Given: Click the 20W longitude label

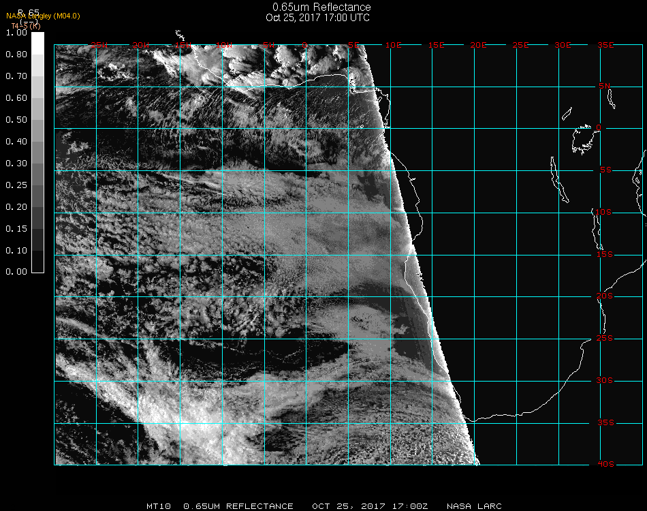Looking at the screenshot, I should (140, 45).
